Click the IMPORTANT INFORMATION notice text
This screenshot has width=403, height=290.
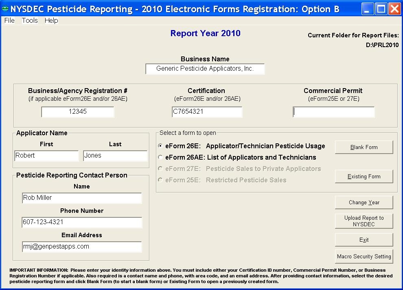click(201, 276)
